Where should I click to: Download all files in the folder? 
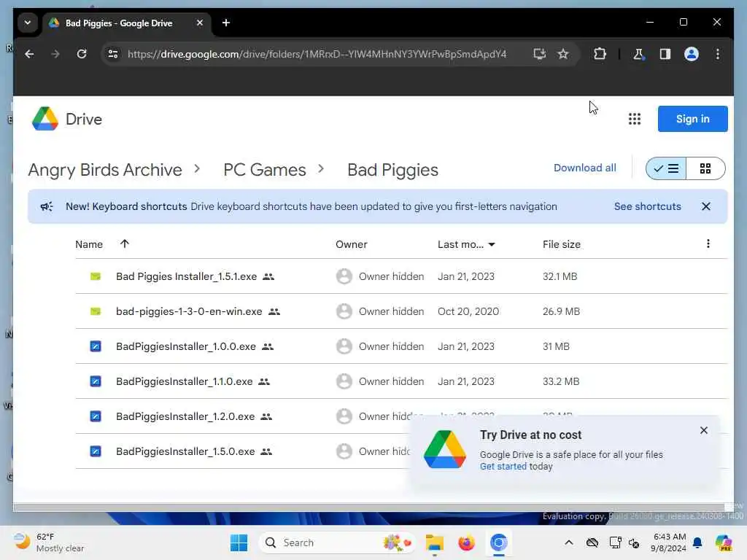(x=584, y=168)
